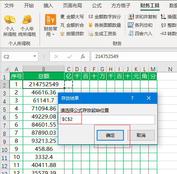Click the formula bar containing 214752549
Screen dimensions: 177x174
click(134, 57)
